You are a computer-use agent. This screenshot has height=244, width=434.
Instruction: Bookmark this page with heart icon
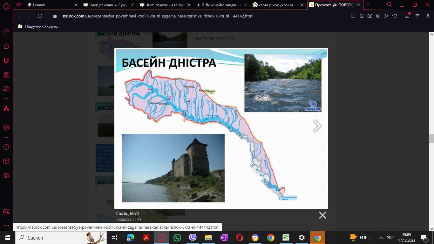(x=395, y=16)
